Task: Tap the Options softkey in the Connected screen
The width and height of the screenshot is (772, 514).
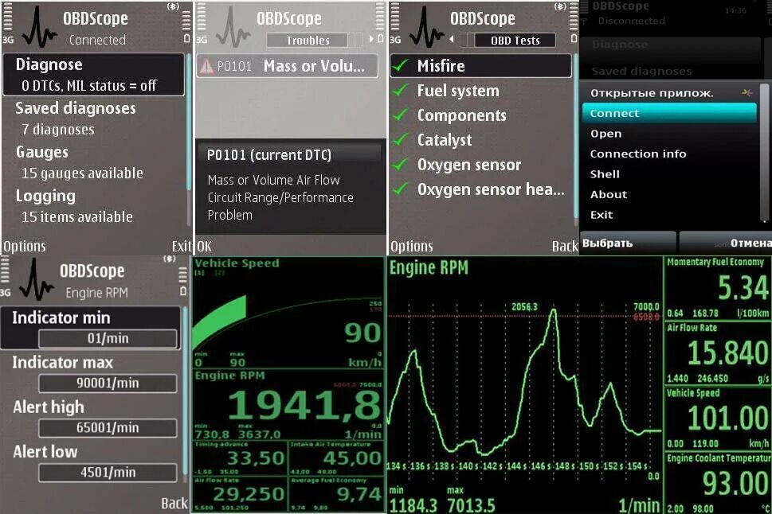Action: point(25,246)
